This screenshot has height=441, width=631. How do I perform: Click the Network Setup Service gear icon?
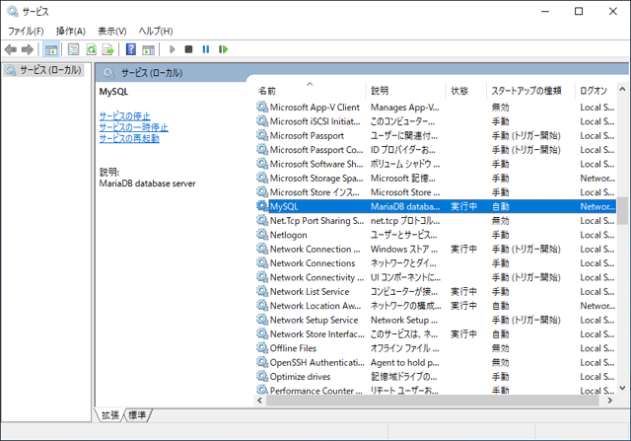[x=262, y=320]
